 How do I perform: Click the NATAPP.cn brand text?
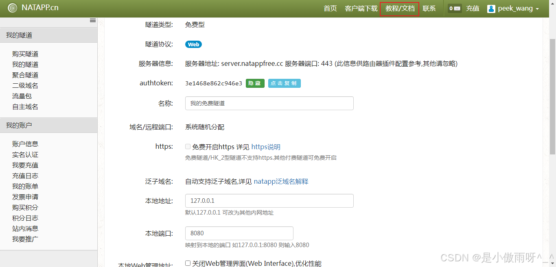tap(40, 8)
